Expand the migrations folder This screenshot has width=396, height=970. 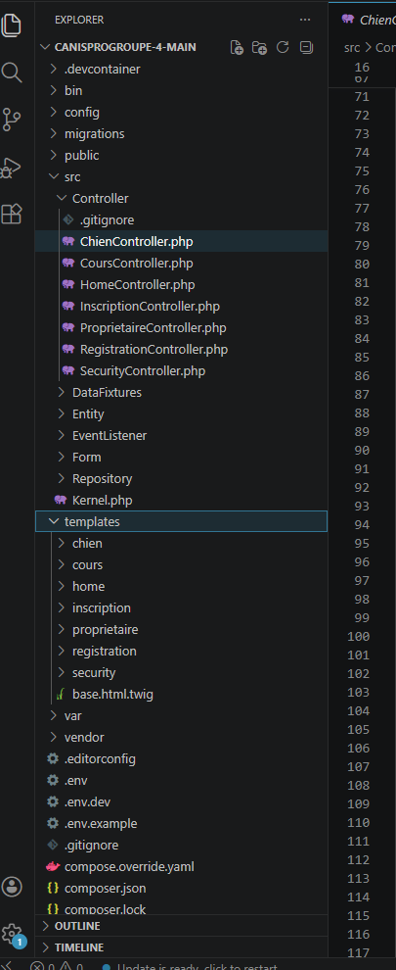(x=182, y=133)
